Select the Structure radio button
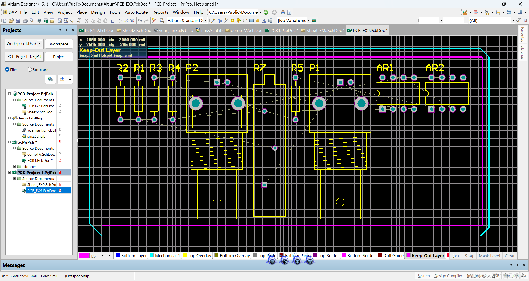Screen dimensions: 529x281 (30, 70)
